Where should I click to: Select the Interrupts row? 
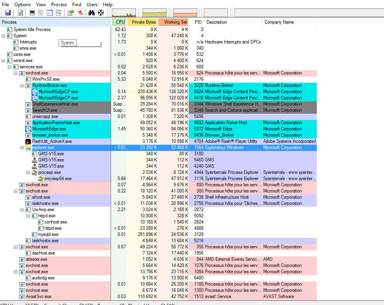click(x=158, y=42)
